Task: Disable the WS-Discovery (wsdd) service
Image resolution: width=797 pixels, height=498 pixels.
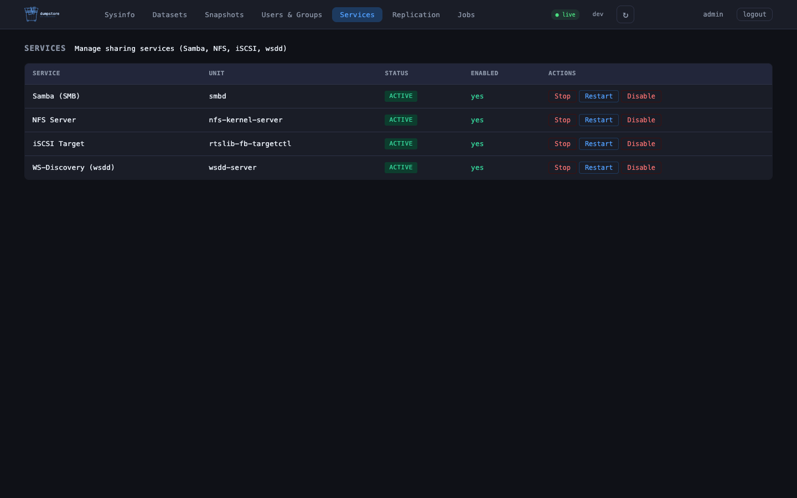Action: [x=641, y=168]
